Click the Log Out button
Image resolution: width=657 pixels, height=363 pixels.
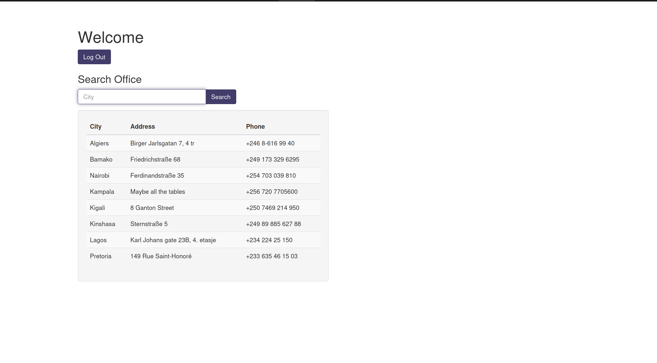[x=94, y=57]
